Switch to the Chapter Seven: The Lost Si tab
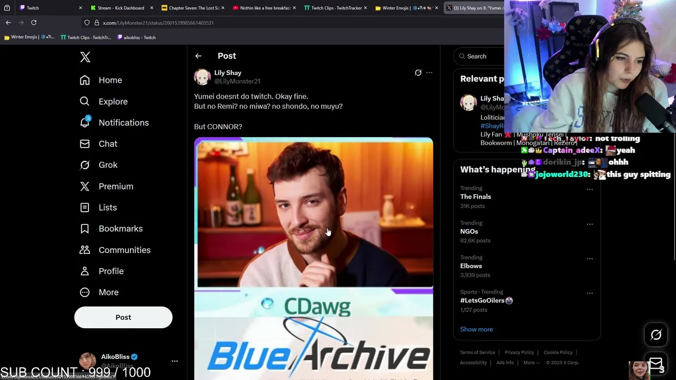This screenshot has width=676, height=380. (x=193, y=8)
